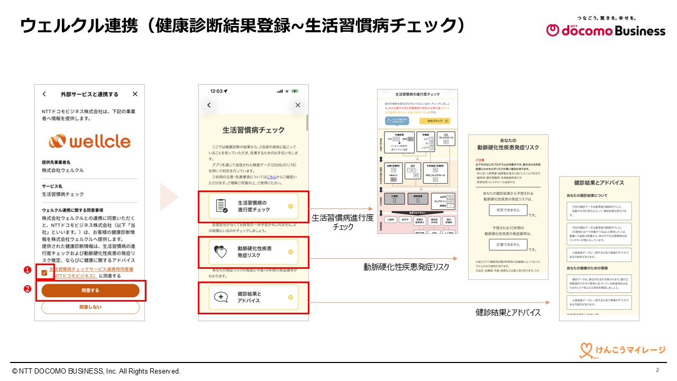Click the heart icon on 動脈硬化性疾患 card
677x381 pixels.
coord(221,252)
